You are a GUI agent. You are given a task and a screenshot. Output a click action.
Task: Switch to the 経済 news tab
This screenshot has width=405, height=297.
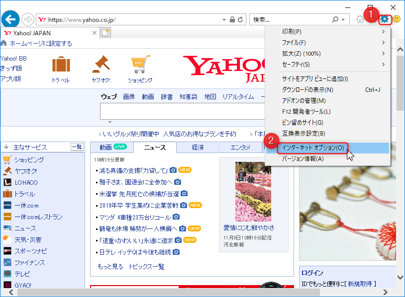coord(198,147)
